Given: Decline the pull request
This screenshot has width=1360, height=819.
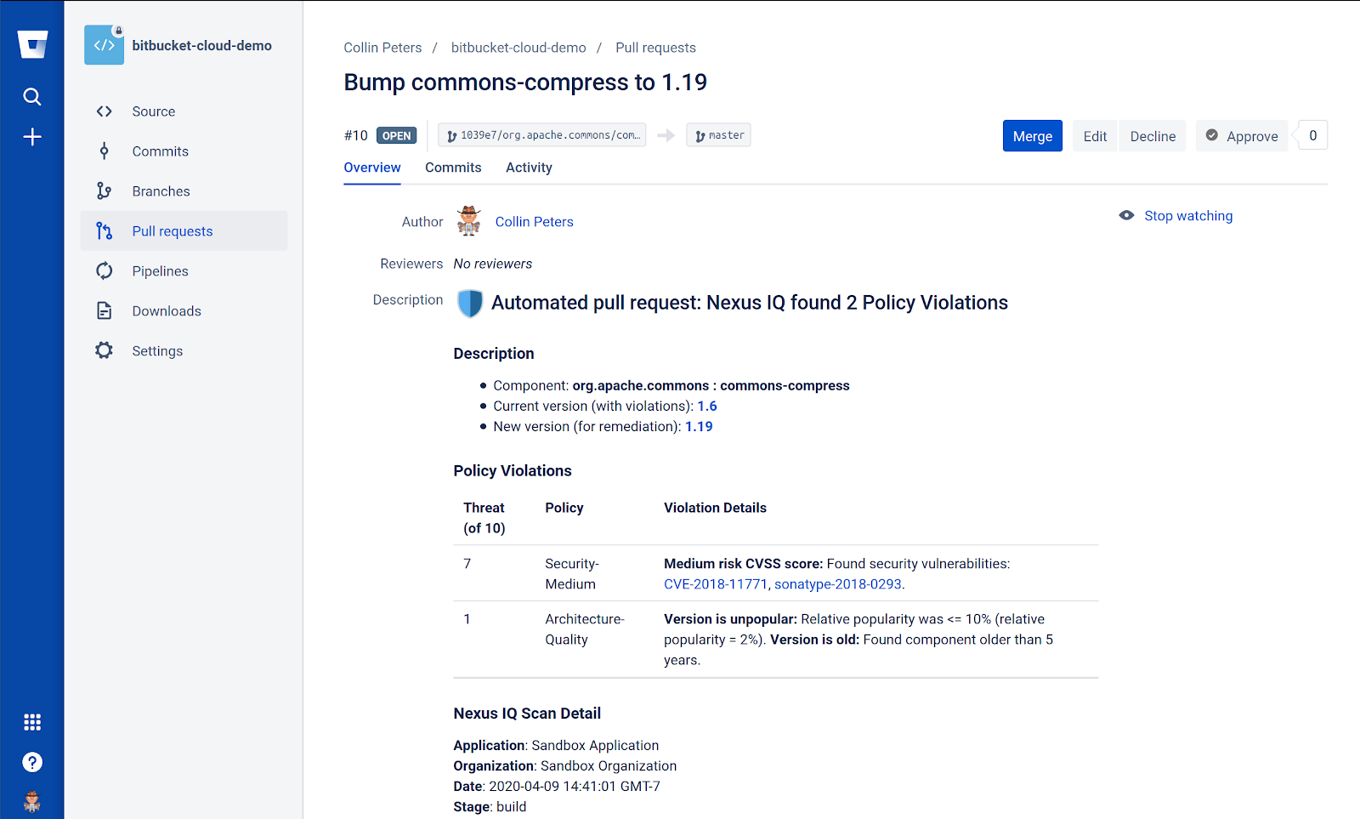Looking at the screenshot, I should (1152, 135).
